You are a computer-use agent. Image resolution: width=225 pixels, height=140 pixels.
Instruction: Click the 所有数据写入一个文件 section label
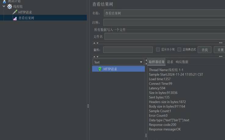pos(110,30)
